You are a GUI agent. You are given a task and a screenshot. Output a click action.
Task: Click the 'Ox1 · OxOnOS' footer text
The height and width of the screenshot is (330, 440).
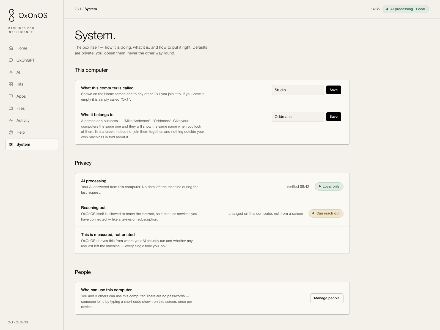tap(18, 322)
